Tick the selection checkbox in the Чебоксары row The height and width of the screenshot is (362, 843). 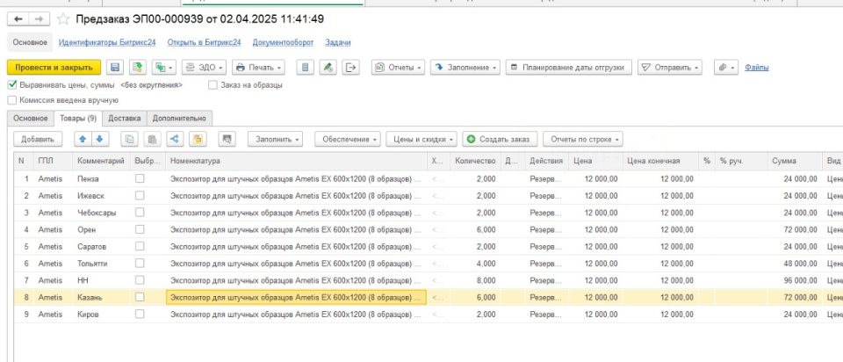(x=140, y=213)
